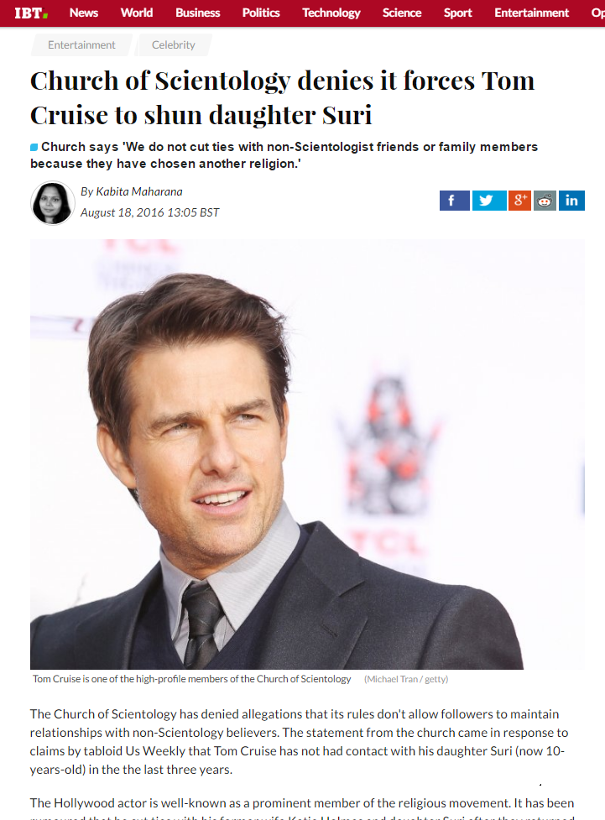The height and width of the screenshot is (820, 605).
Task: Share article on Reddit
Action: pos(545,201)
